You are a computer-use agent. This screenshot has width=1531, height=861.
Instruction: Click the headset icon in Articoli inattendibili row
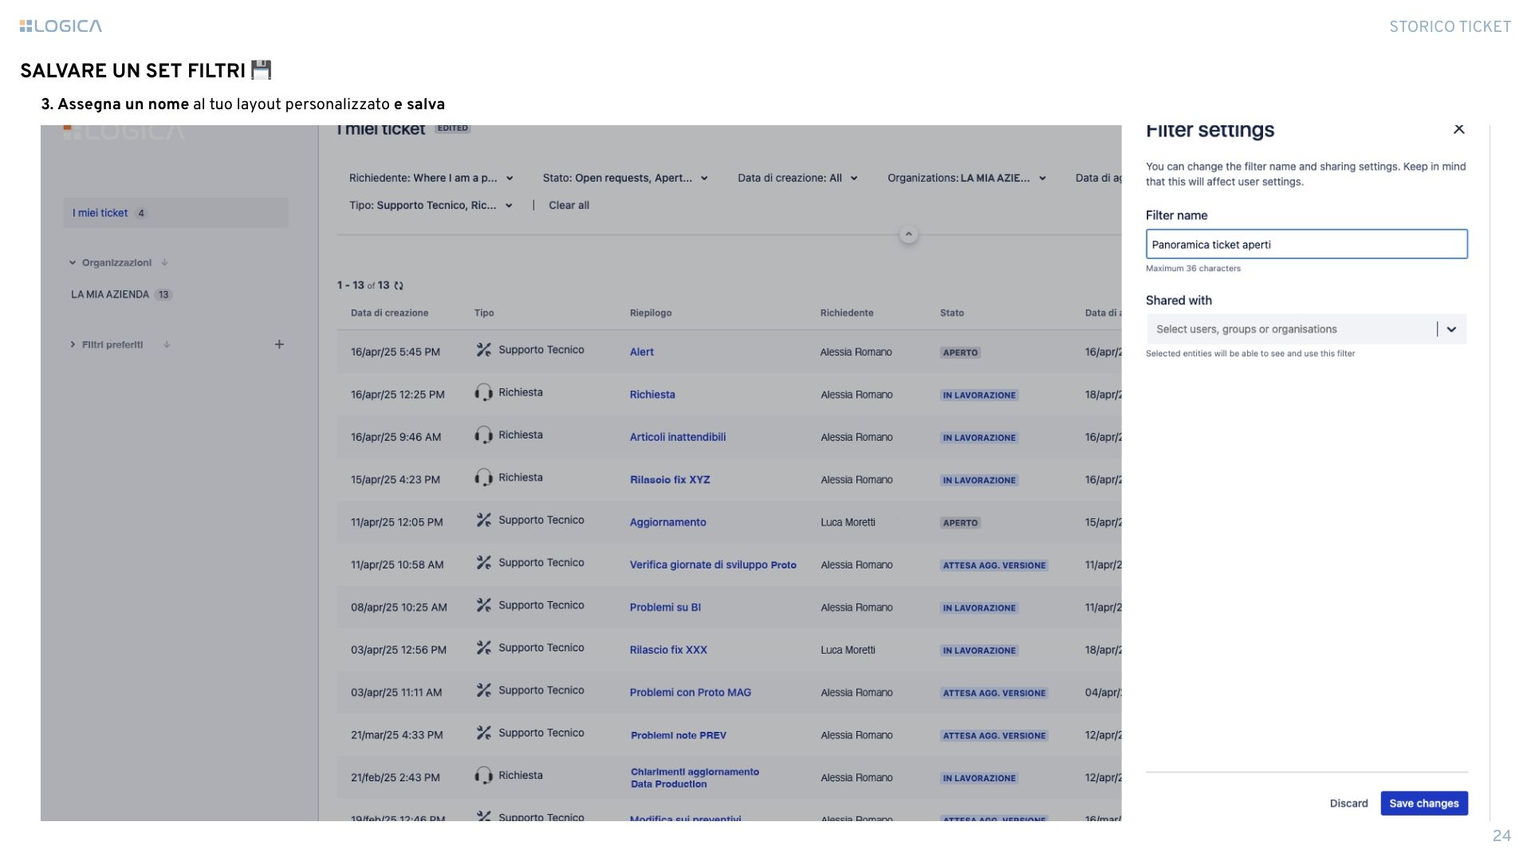click(x=483, y=435)
